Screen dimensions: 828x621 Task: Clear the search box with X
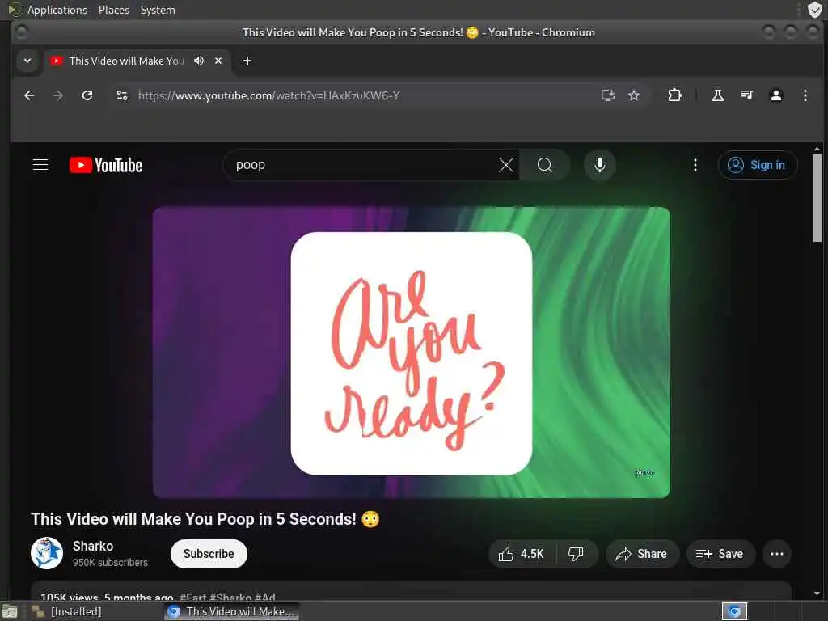[x=506, y=165]
